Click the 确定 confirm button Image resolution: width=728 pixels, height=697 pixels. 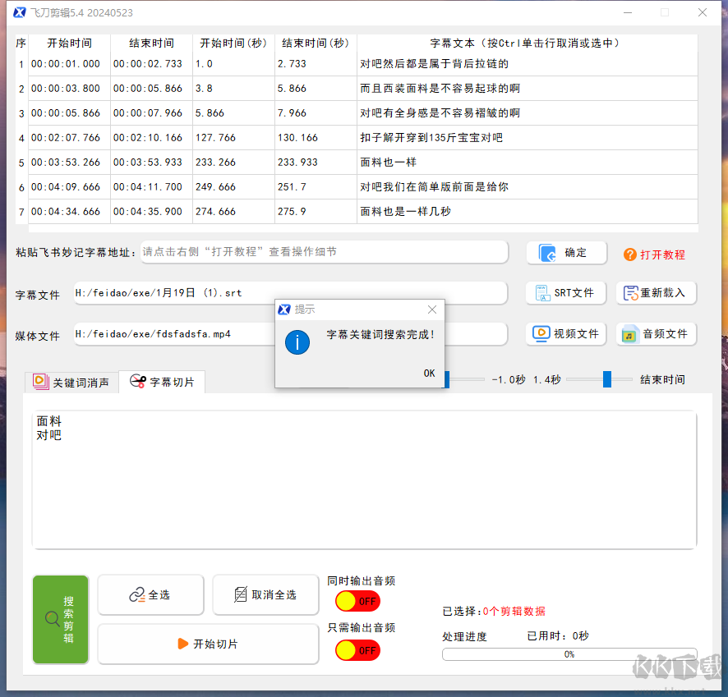coord(566,253)
